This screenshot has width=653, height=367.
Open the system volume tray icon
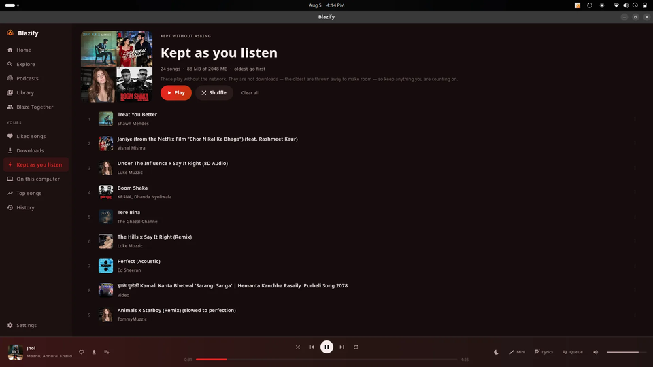(626, 5)
